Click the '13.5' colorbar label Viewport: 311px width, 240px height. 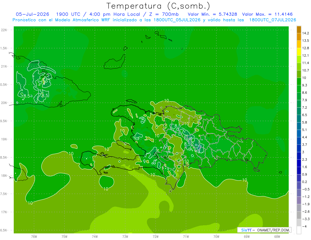coord(305,41)
